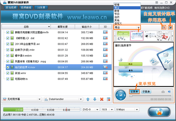Uncheck 他们的世界 4.mov checkbox

point(8,67)
